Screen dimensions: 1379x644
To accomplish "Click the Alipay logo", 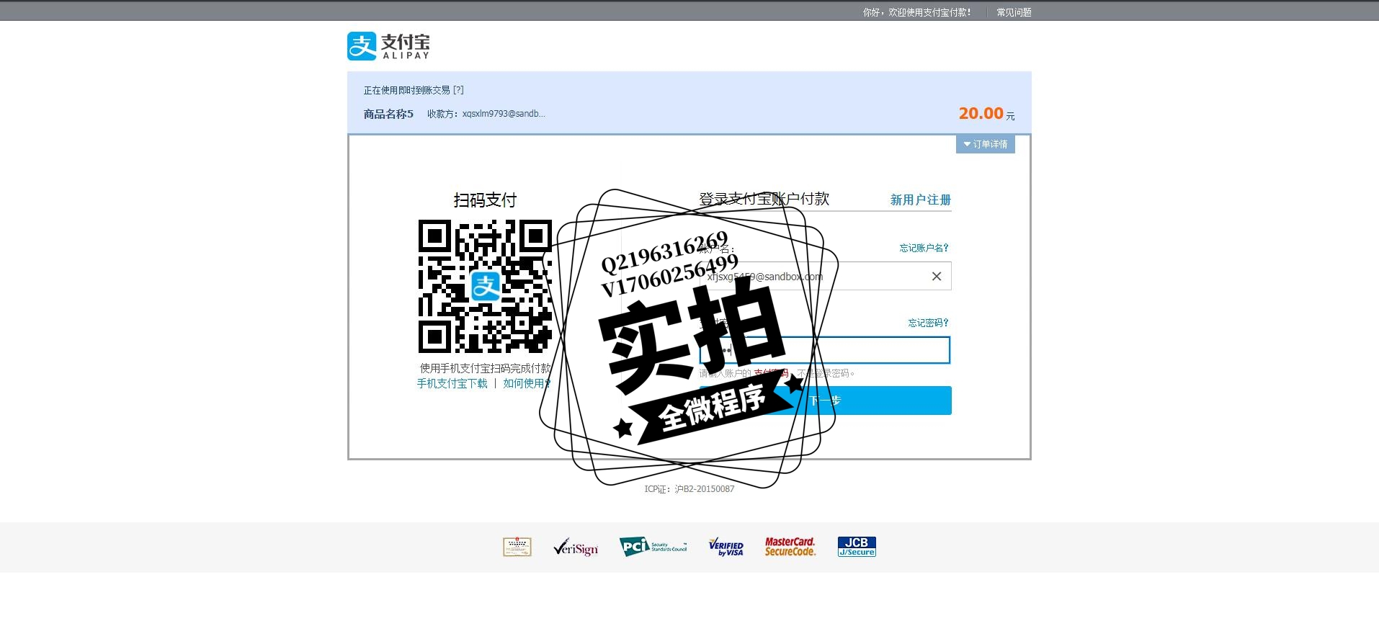I will [x=388, y=46].
